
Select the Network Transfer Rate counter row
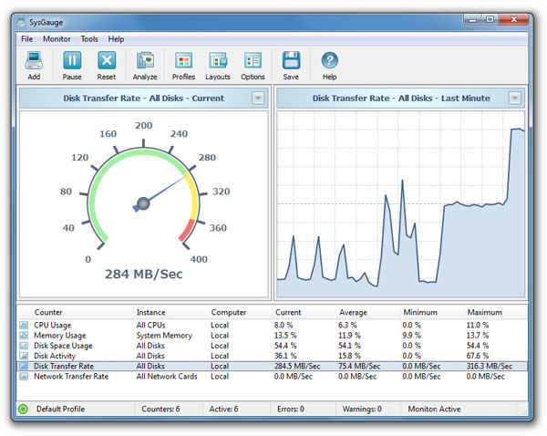click(272, 377)
